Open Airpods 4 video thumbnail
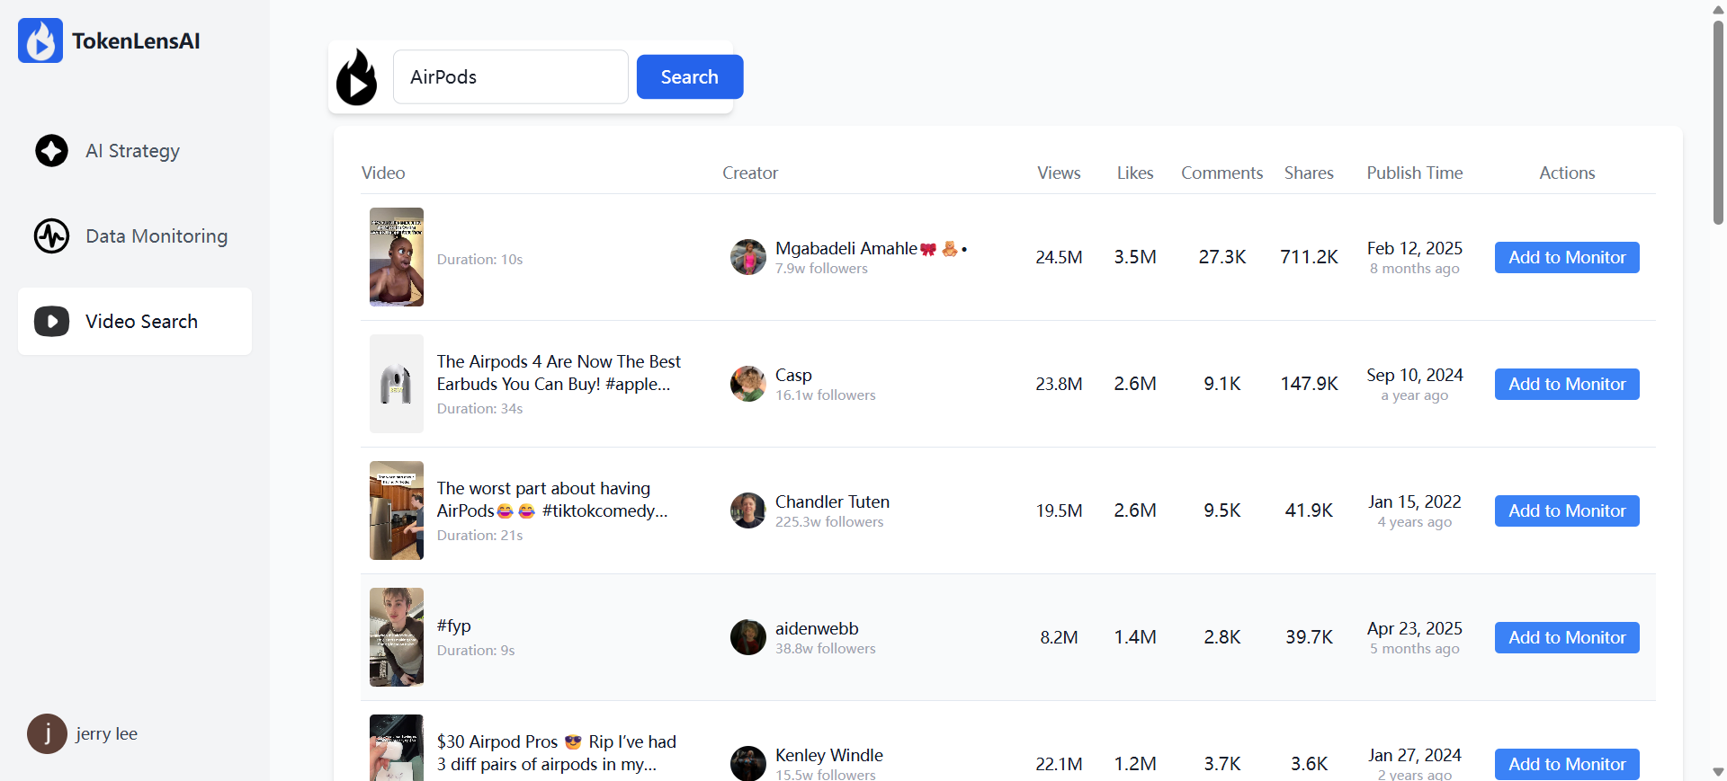Screen dimensions: 1727x781 pyautogui.click(x=397, y=384)
